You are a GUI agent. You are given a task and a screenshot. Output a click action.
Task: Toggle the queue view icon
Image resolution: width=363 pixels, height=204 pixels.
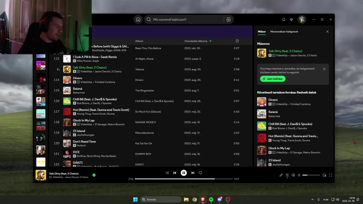coord(287,175)
